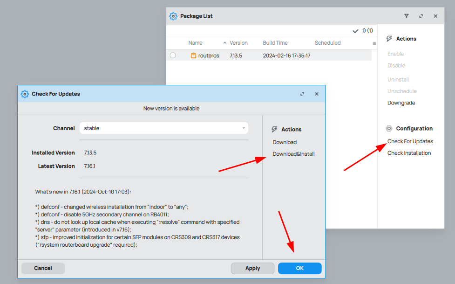The width and height of the screenshot is (455, 284).
Task: Click the expand icon in Package List header
Action: coord(421,16)
